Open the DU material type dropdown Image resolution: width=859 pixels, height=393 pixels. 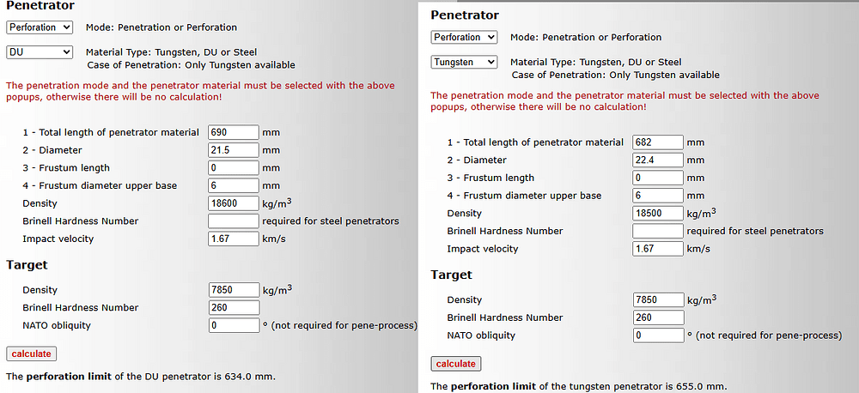coord(40,52)
